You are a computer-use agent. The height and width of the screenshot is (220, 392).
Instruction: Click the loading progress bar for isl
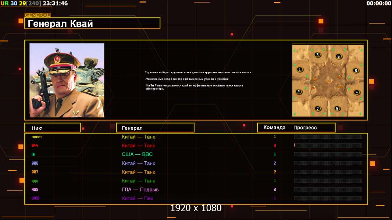pos(328,154)
